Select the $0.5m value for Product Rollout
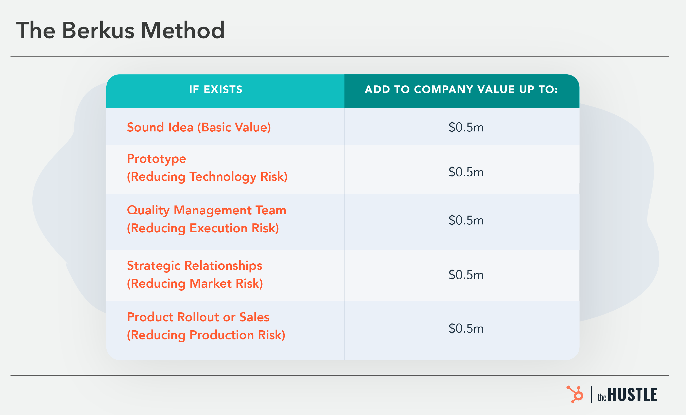The width and height of the screenshot is (686, 415). coord(466,329)
